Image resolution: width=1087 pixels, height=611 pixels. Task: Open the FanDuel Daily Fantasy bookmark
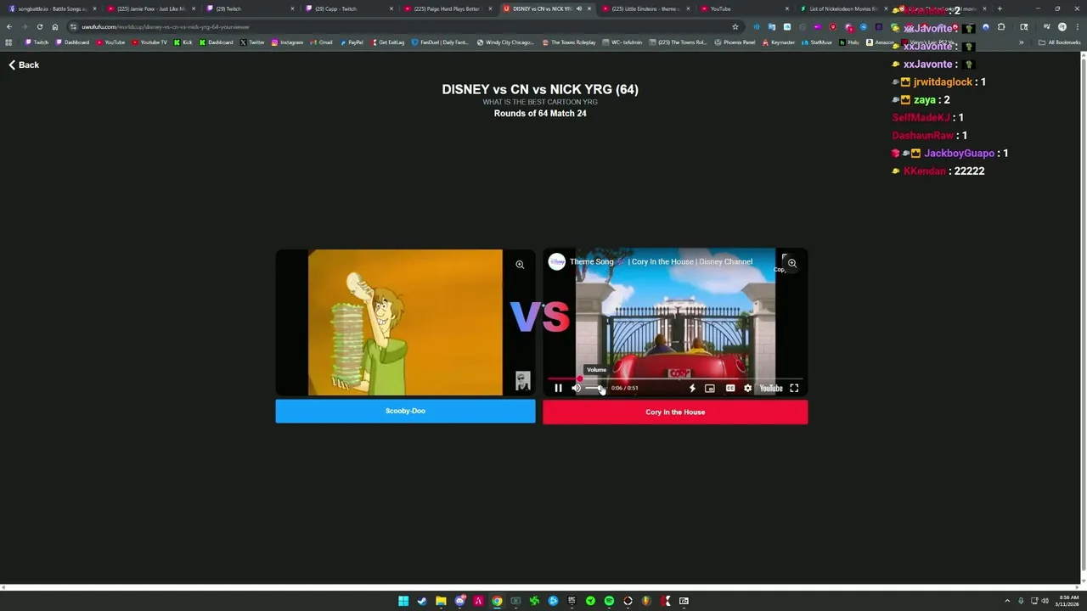[x=440, y=42]
